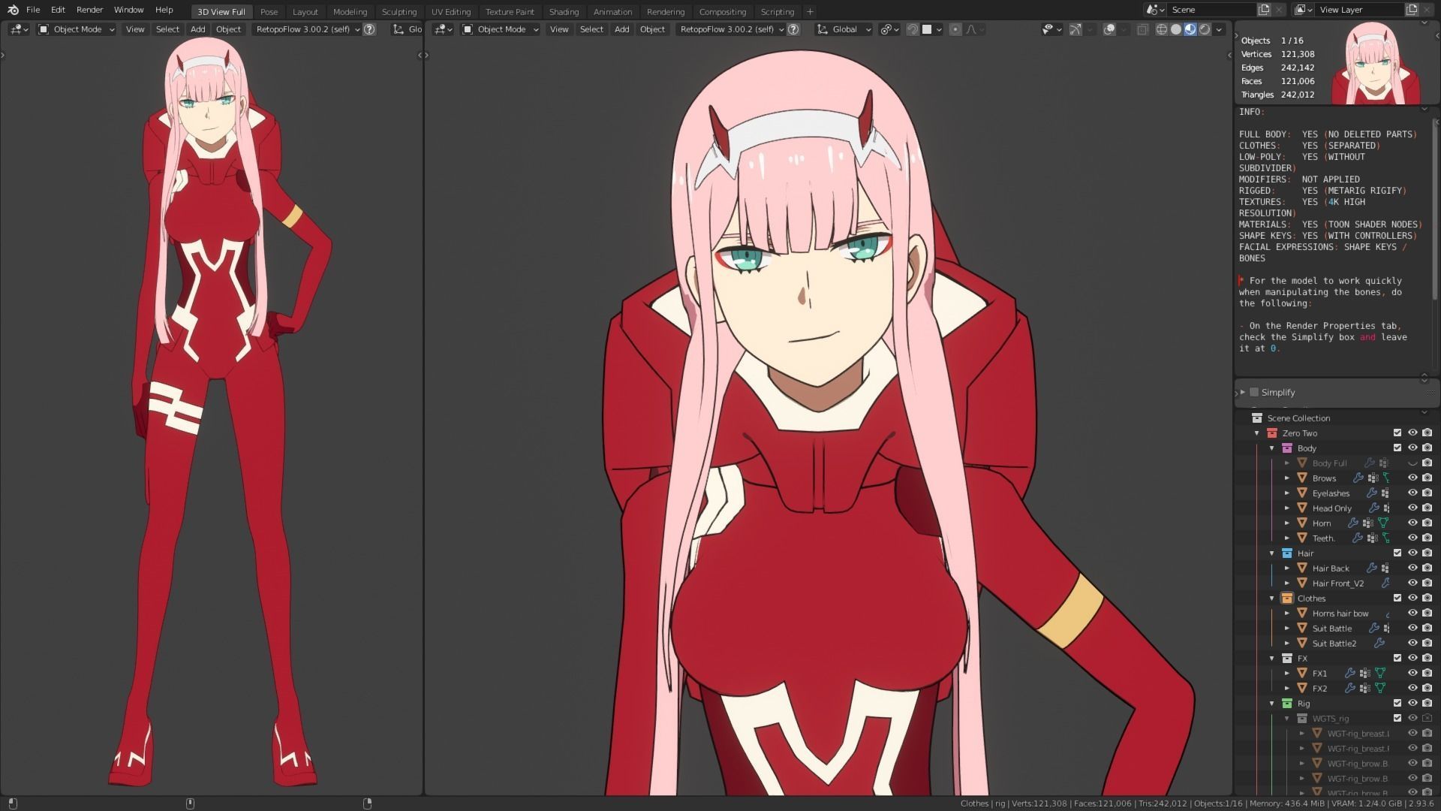The width and height of the screenshot is (1441, 811).
Task: Expand the Horn object row
Action: [x=1287, y=523]
